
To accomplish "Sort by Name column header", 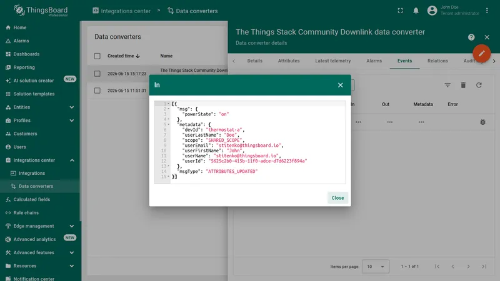I will pyautogui.click(x=166, y=56).
